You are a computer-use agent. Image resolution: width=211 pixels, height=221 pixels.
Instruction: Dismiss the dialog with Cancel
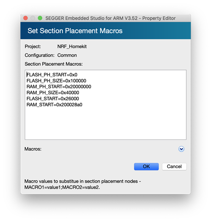174,167
